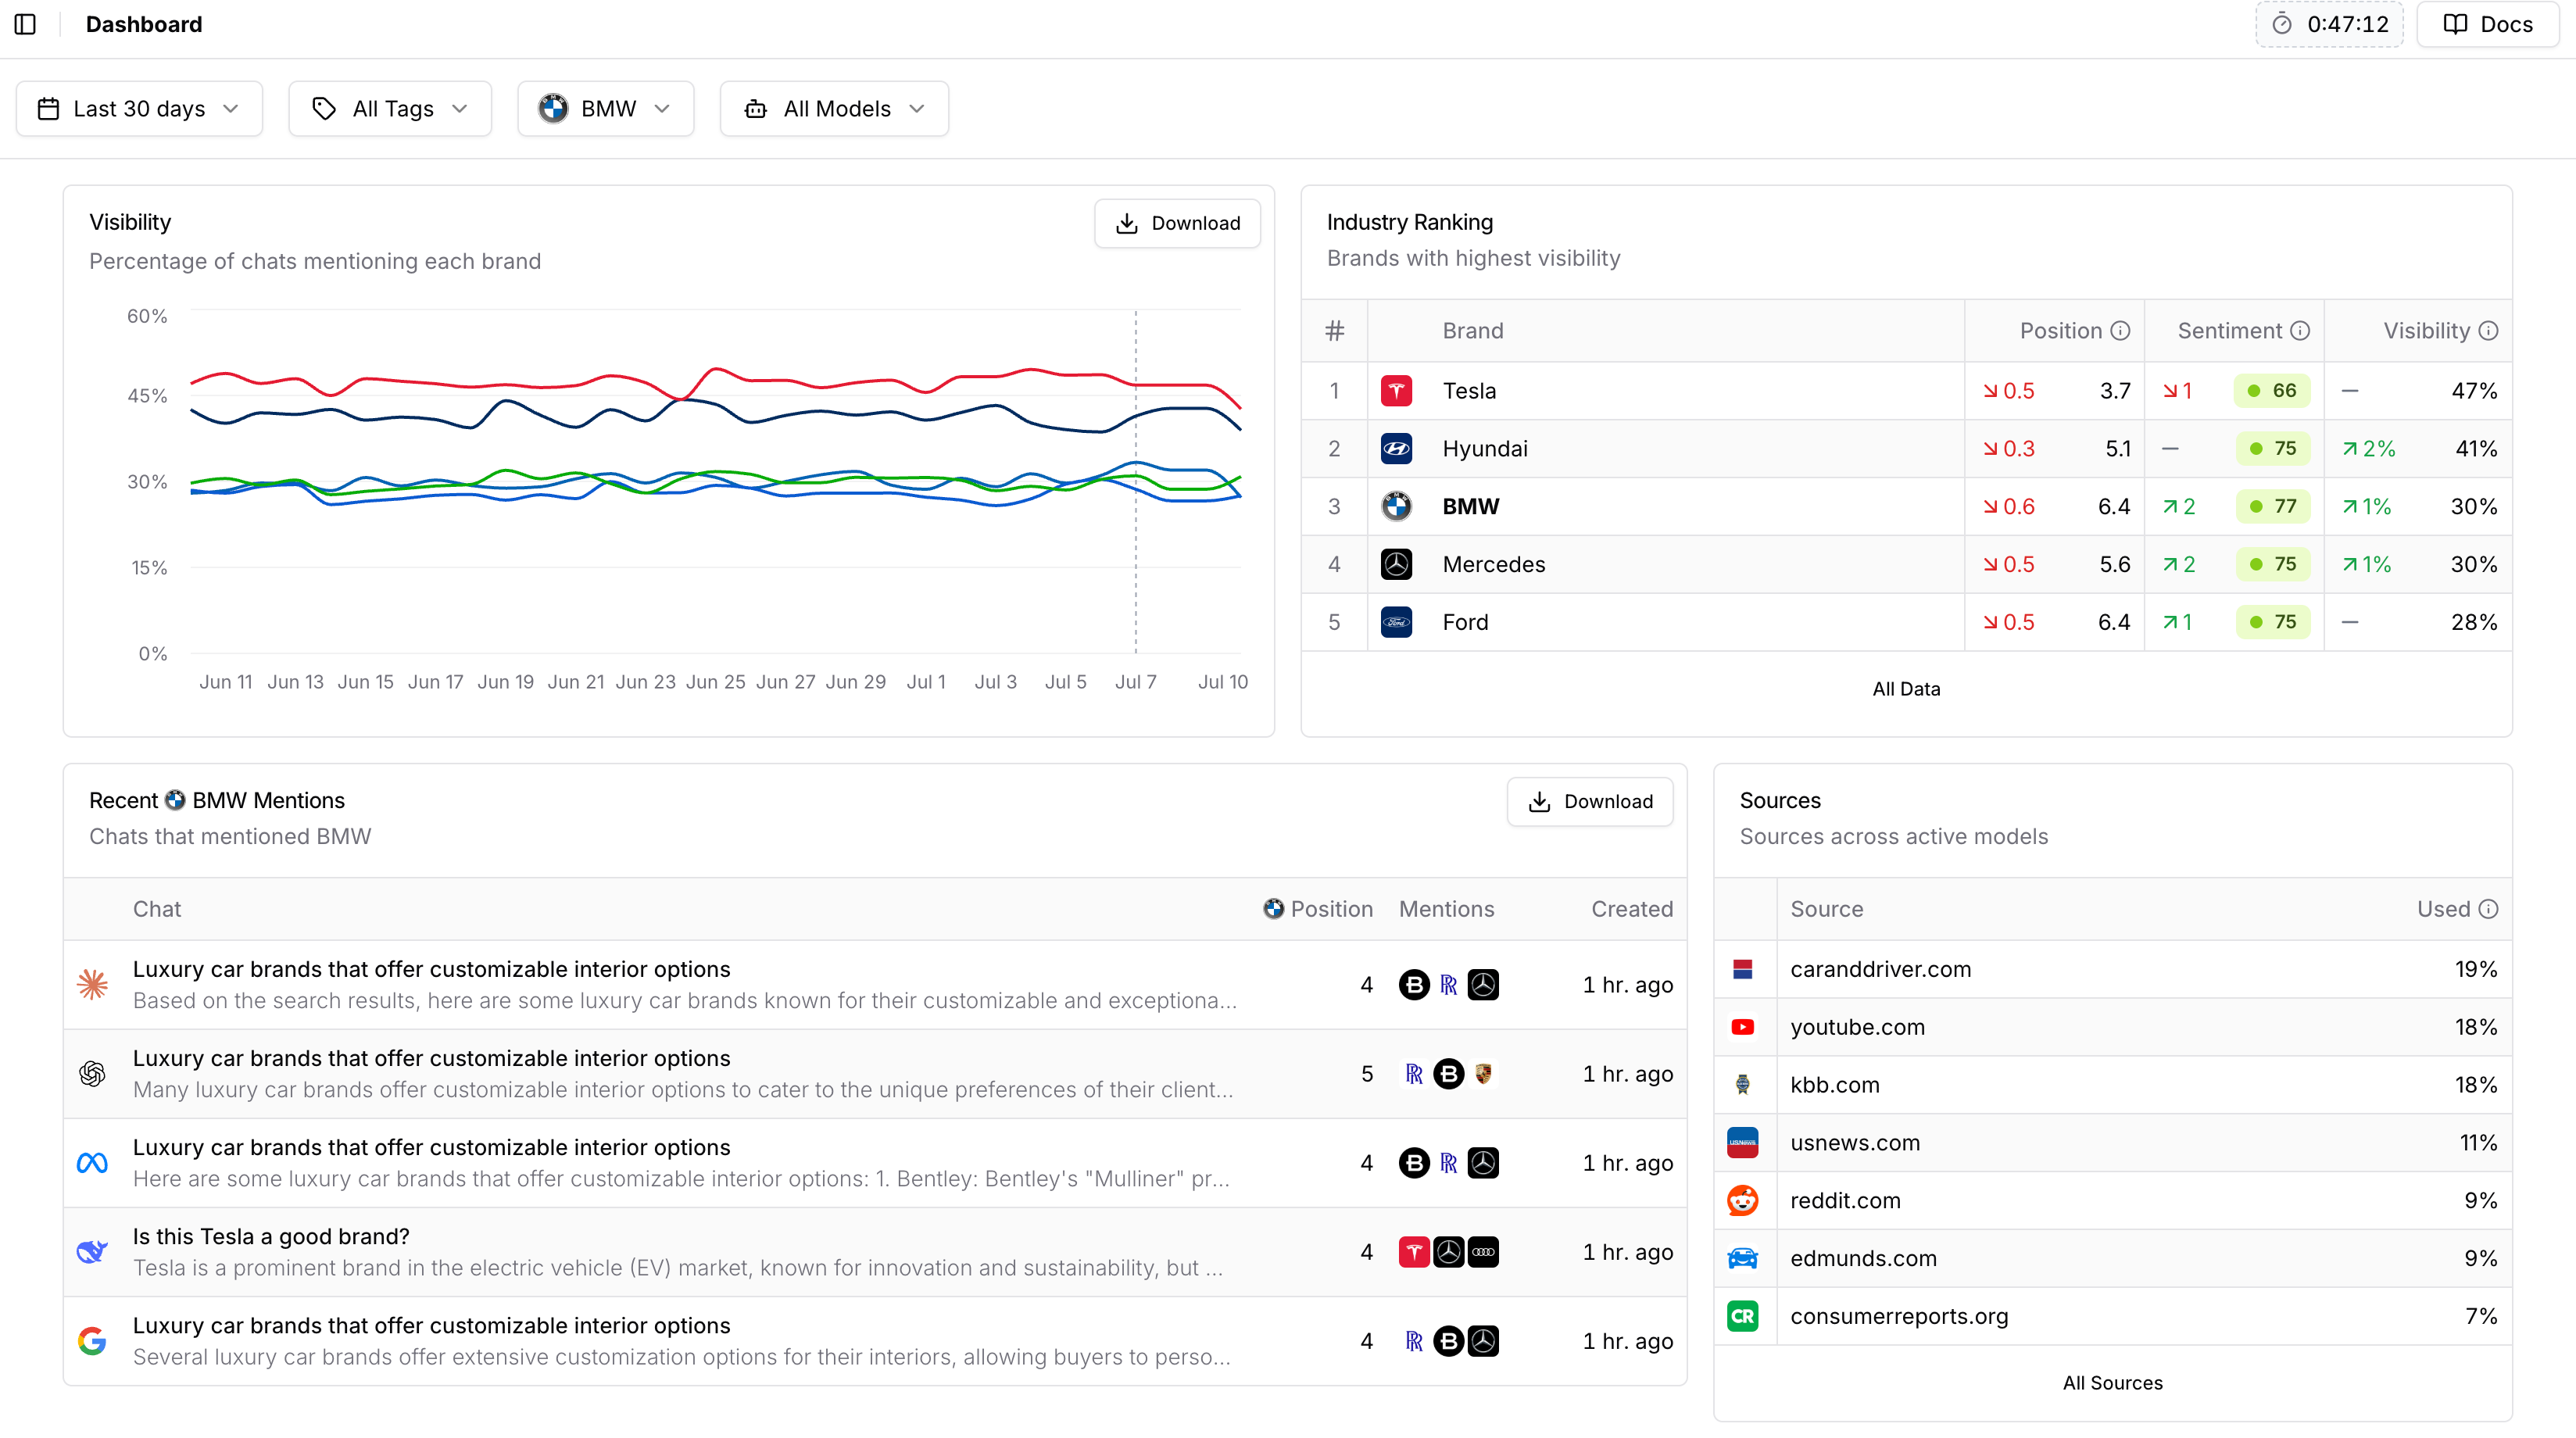Click the Reddit icon in the Sources panel
The image size is (2576, 1438).
click(1743, 1200)
